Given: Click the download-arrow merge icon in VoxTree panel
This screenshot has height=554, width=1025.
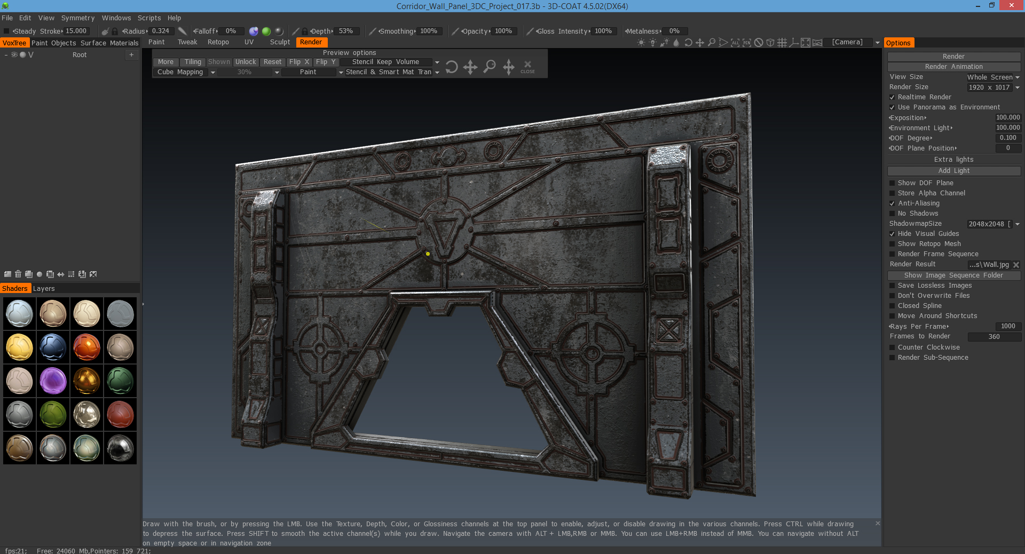Looking at the screenshot, I should (82, 274).
